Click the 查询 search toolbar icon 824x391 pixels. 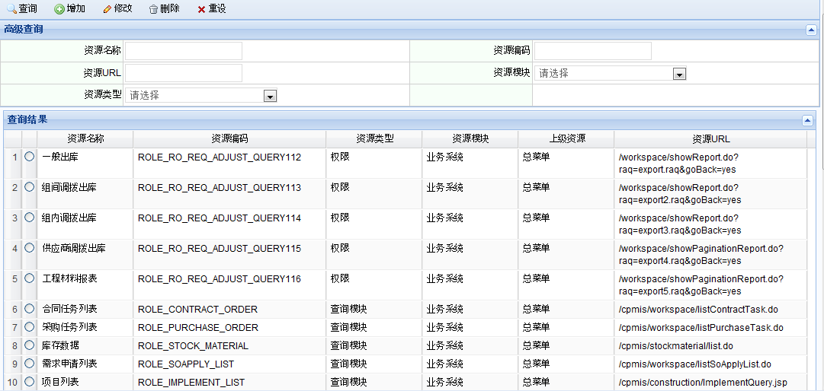(12, 9)
